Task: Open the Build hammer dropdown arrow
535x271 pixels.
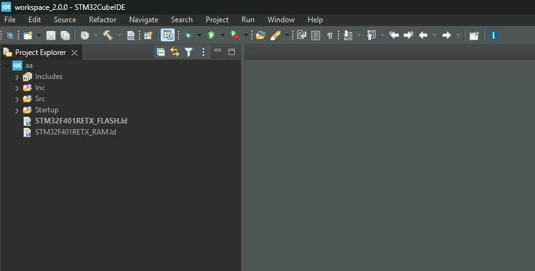Action: [x=119, y=35]
